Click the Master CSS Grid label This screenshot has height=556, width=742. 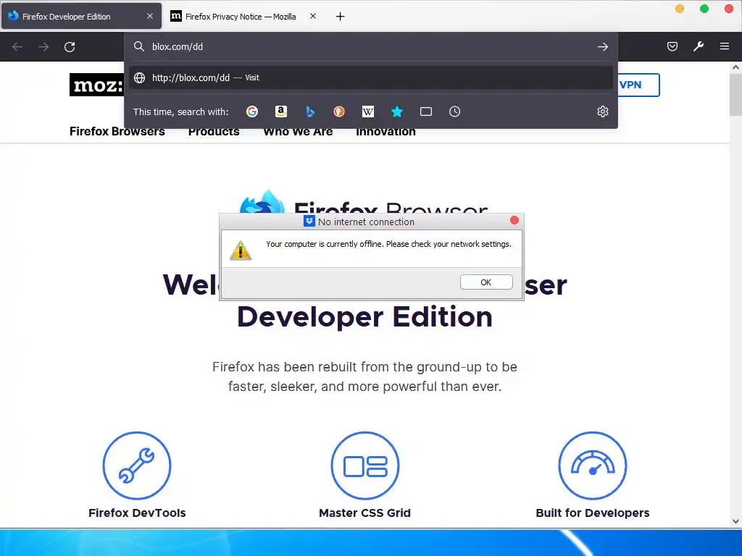[365, 513]
